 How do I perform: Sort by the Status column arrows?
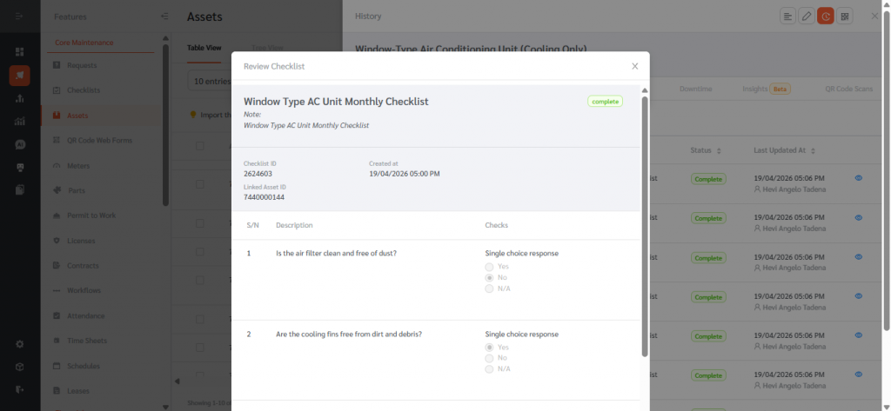719,151
